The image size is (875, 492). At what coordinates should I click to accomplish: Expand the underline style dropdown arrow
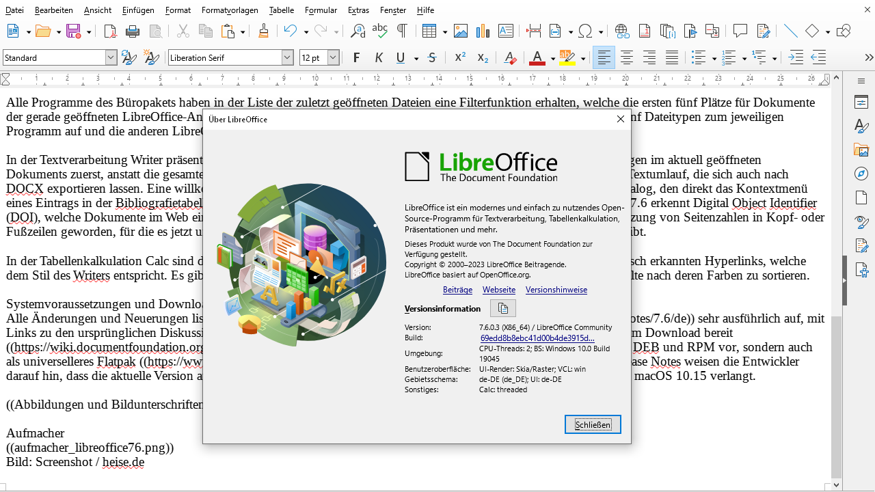(x=416, y=59)
